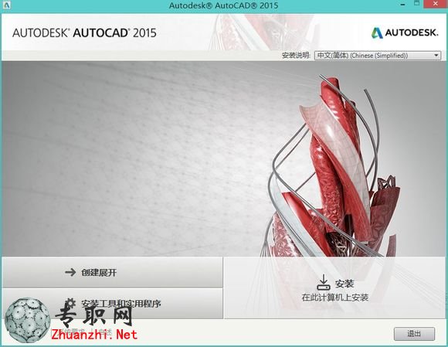This screenshot has width=448, height=347.
Task: Click the gear icon beside 安装工具和实用程序
Action: (x=70, y=303)
